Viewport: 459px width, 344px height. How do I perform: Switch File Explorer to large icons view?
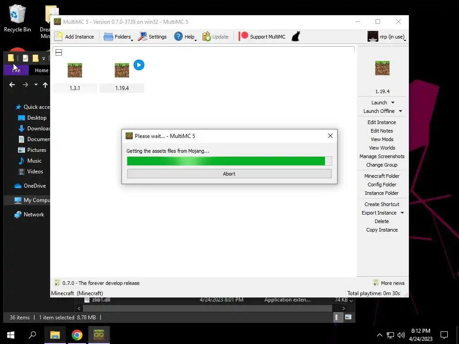click(x=348, y=317)
